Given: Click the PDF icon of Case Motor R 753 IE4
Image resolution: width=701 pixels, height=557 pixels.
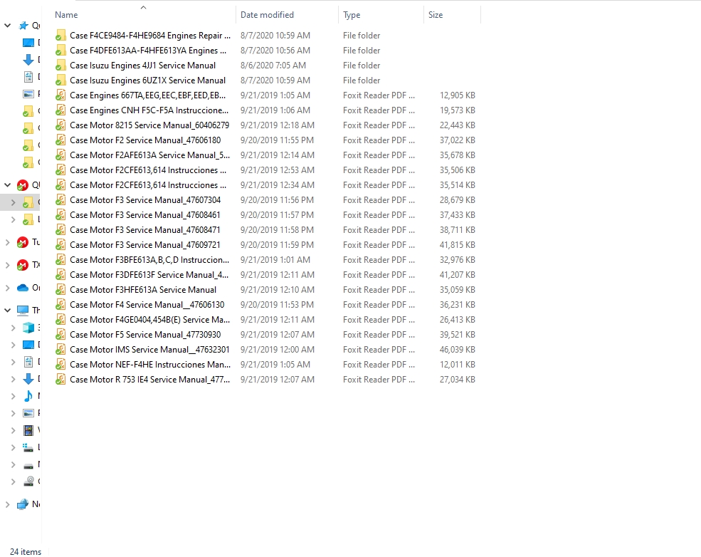Looking at the screenshot, I should point(60,380).
